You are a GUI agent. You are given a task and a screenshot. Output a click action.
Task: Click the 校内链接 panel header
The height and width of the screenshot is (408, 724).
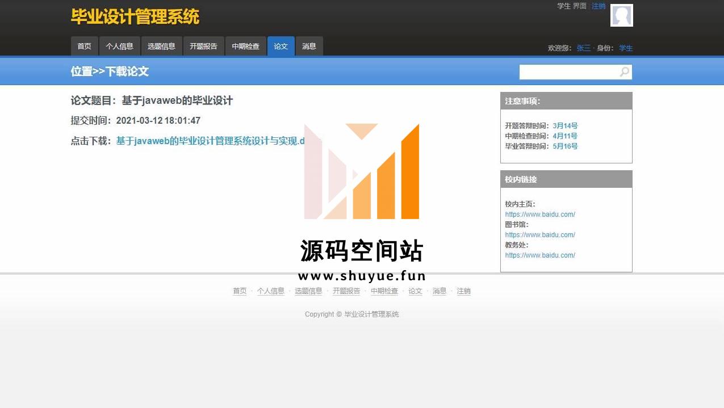click(566, 179)
